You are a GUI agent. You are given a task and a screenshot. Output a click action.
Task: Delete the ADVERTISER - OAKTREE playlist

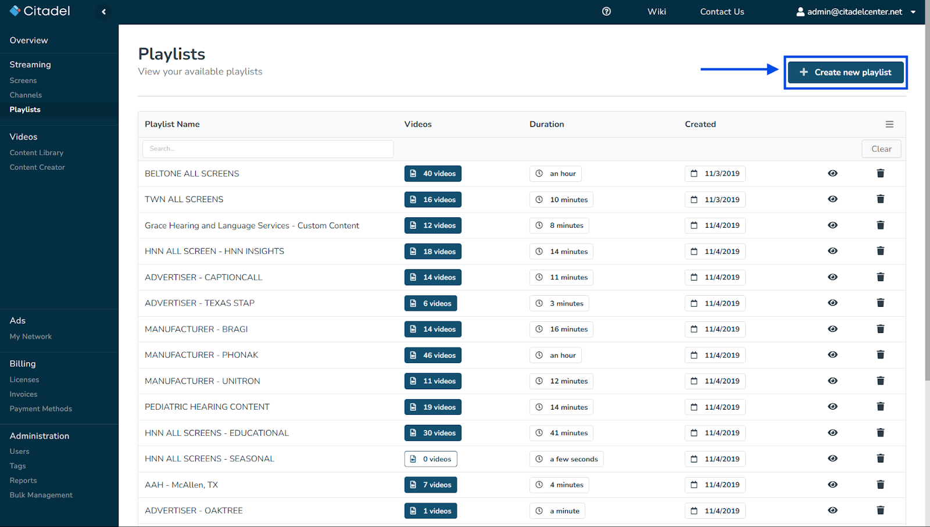881,510
